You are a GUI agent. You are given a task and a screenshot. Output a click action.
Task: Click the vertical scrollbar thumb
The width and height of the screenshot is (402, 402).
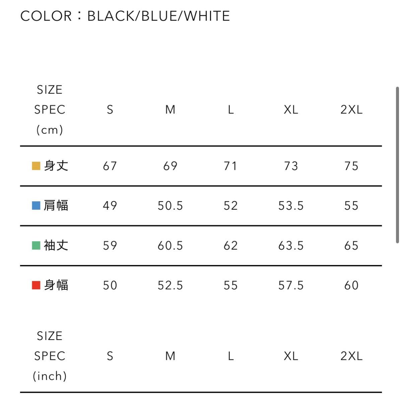pyautogui.click(x=397, y=164)
